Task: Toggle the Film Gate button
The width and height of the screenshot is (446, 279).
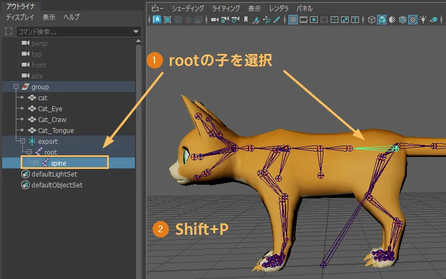Action: [303, 20]
